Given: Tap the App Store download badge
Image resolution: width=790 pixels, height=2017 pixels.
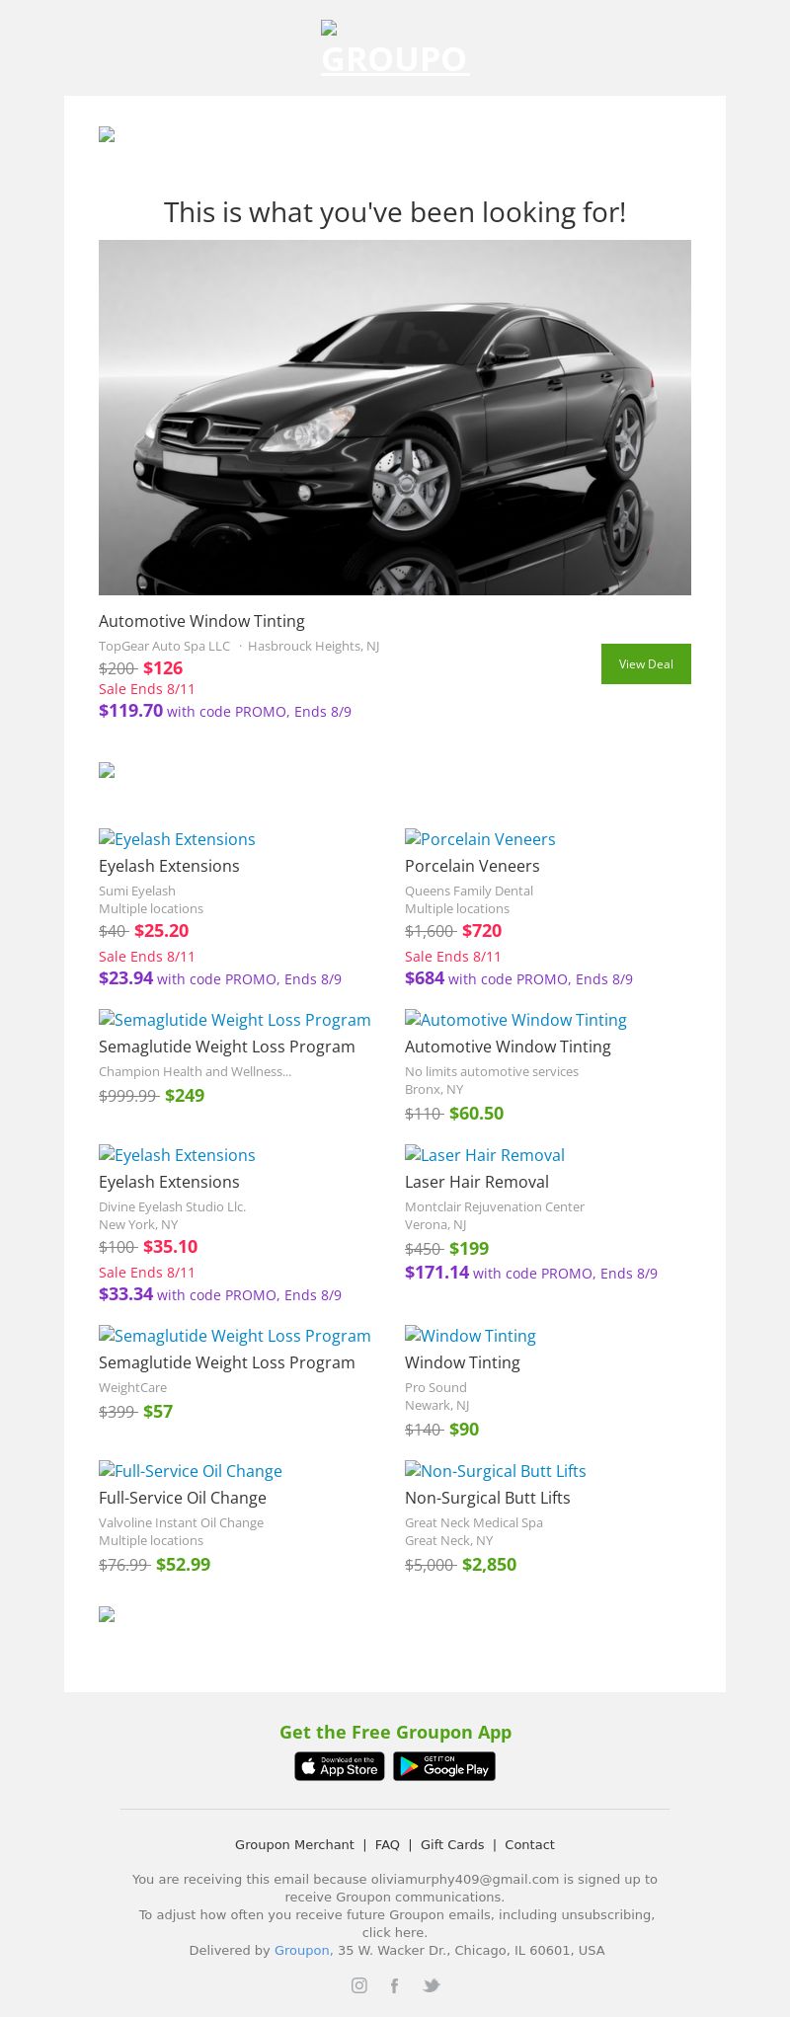Looking at the screenshot, I should click(340, 1766).
